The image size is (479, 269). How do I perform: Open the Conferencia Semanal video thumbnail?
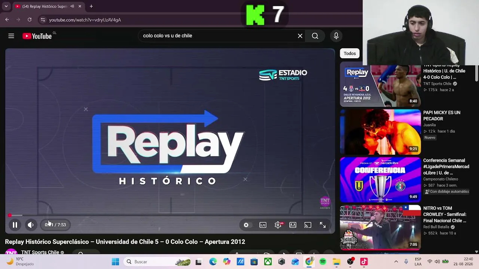click(x=380, y=180)
